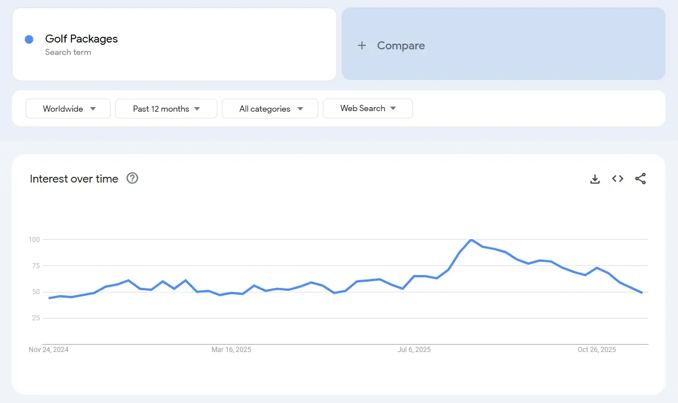The width and height of the screenshot is (678, 403).
Task: Click the Compare label text
Action: pos(401,46)
